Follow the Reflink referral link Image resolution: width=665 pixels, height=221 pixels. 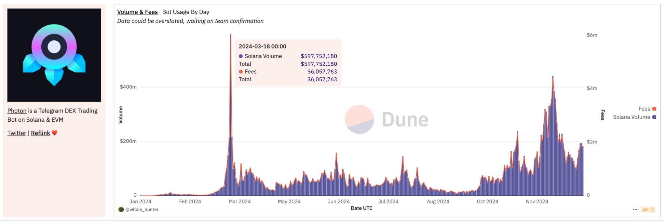pos(40,133)
